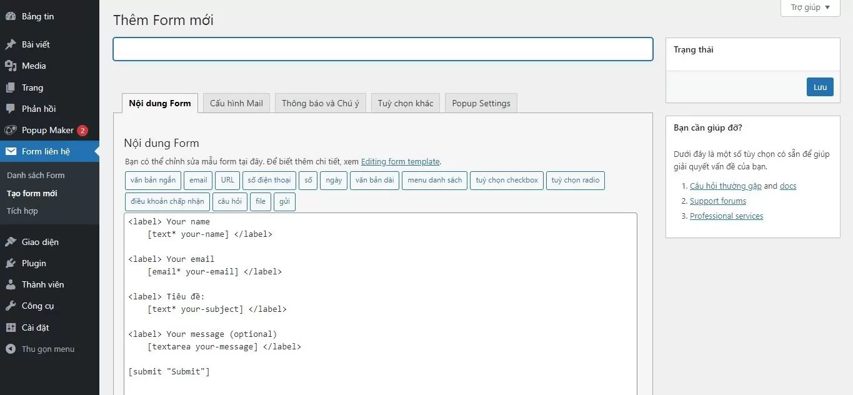Insert a số number tag

pyautogui.click(x=308, y=180)
